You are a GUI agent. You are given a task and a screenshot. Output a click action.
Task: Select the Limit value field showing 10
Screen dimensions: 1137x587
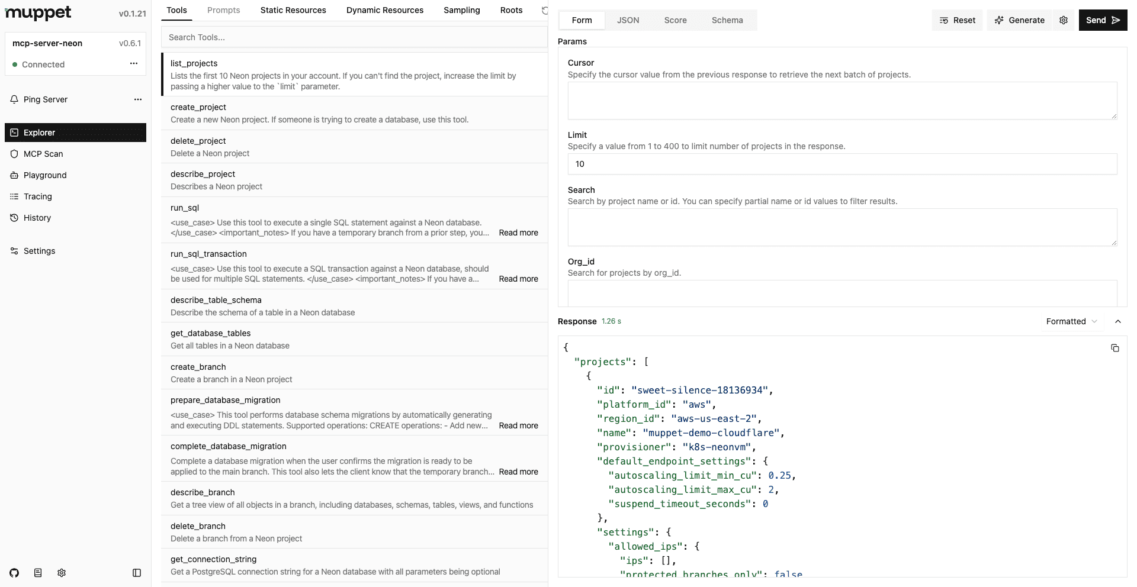(841, 164)
